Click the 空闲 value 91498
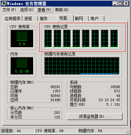 55,100
